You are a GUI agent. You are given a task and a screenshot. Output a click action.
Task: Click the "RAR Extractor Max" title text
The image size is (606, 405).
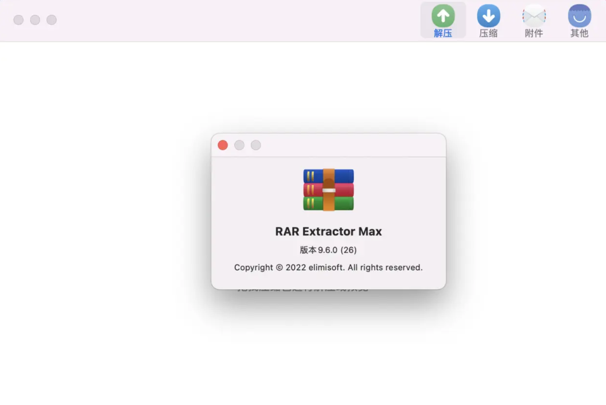tap(328, 231)
